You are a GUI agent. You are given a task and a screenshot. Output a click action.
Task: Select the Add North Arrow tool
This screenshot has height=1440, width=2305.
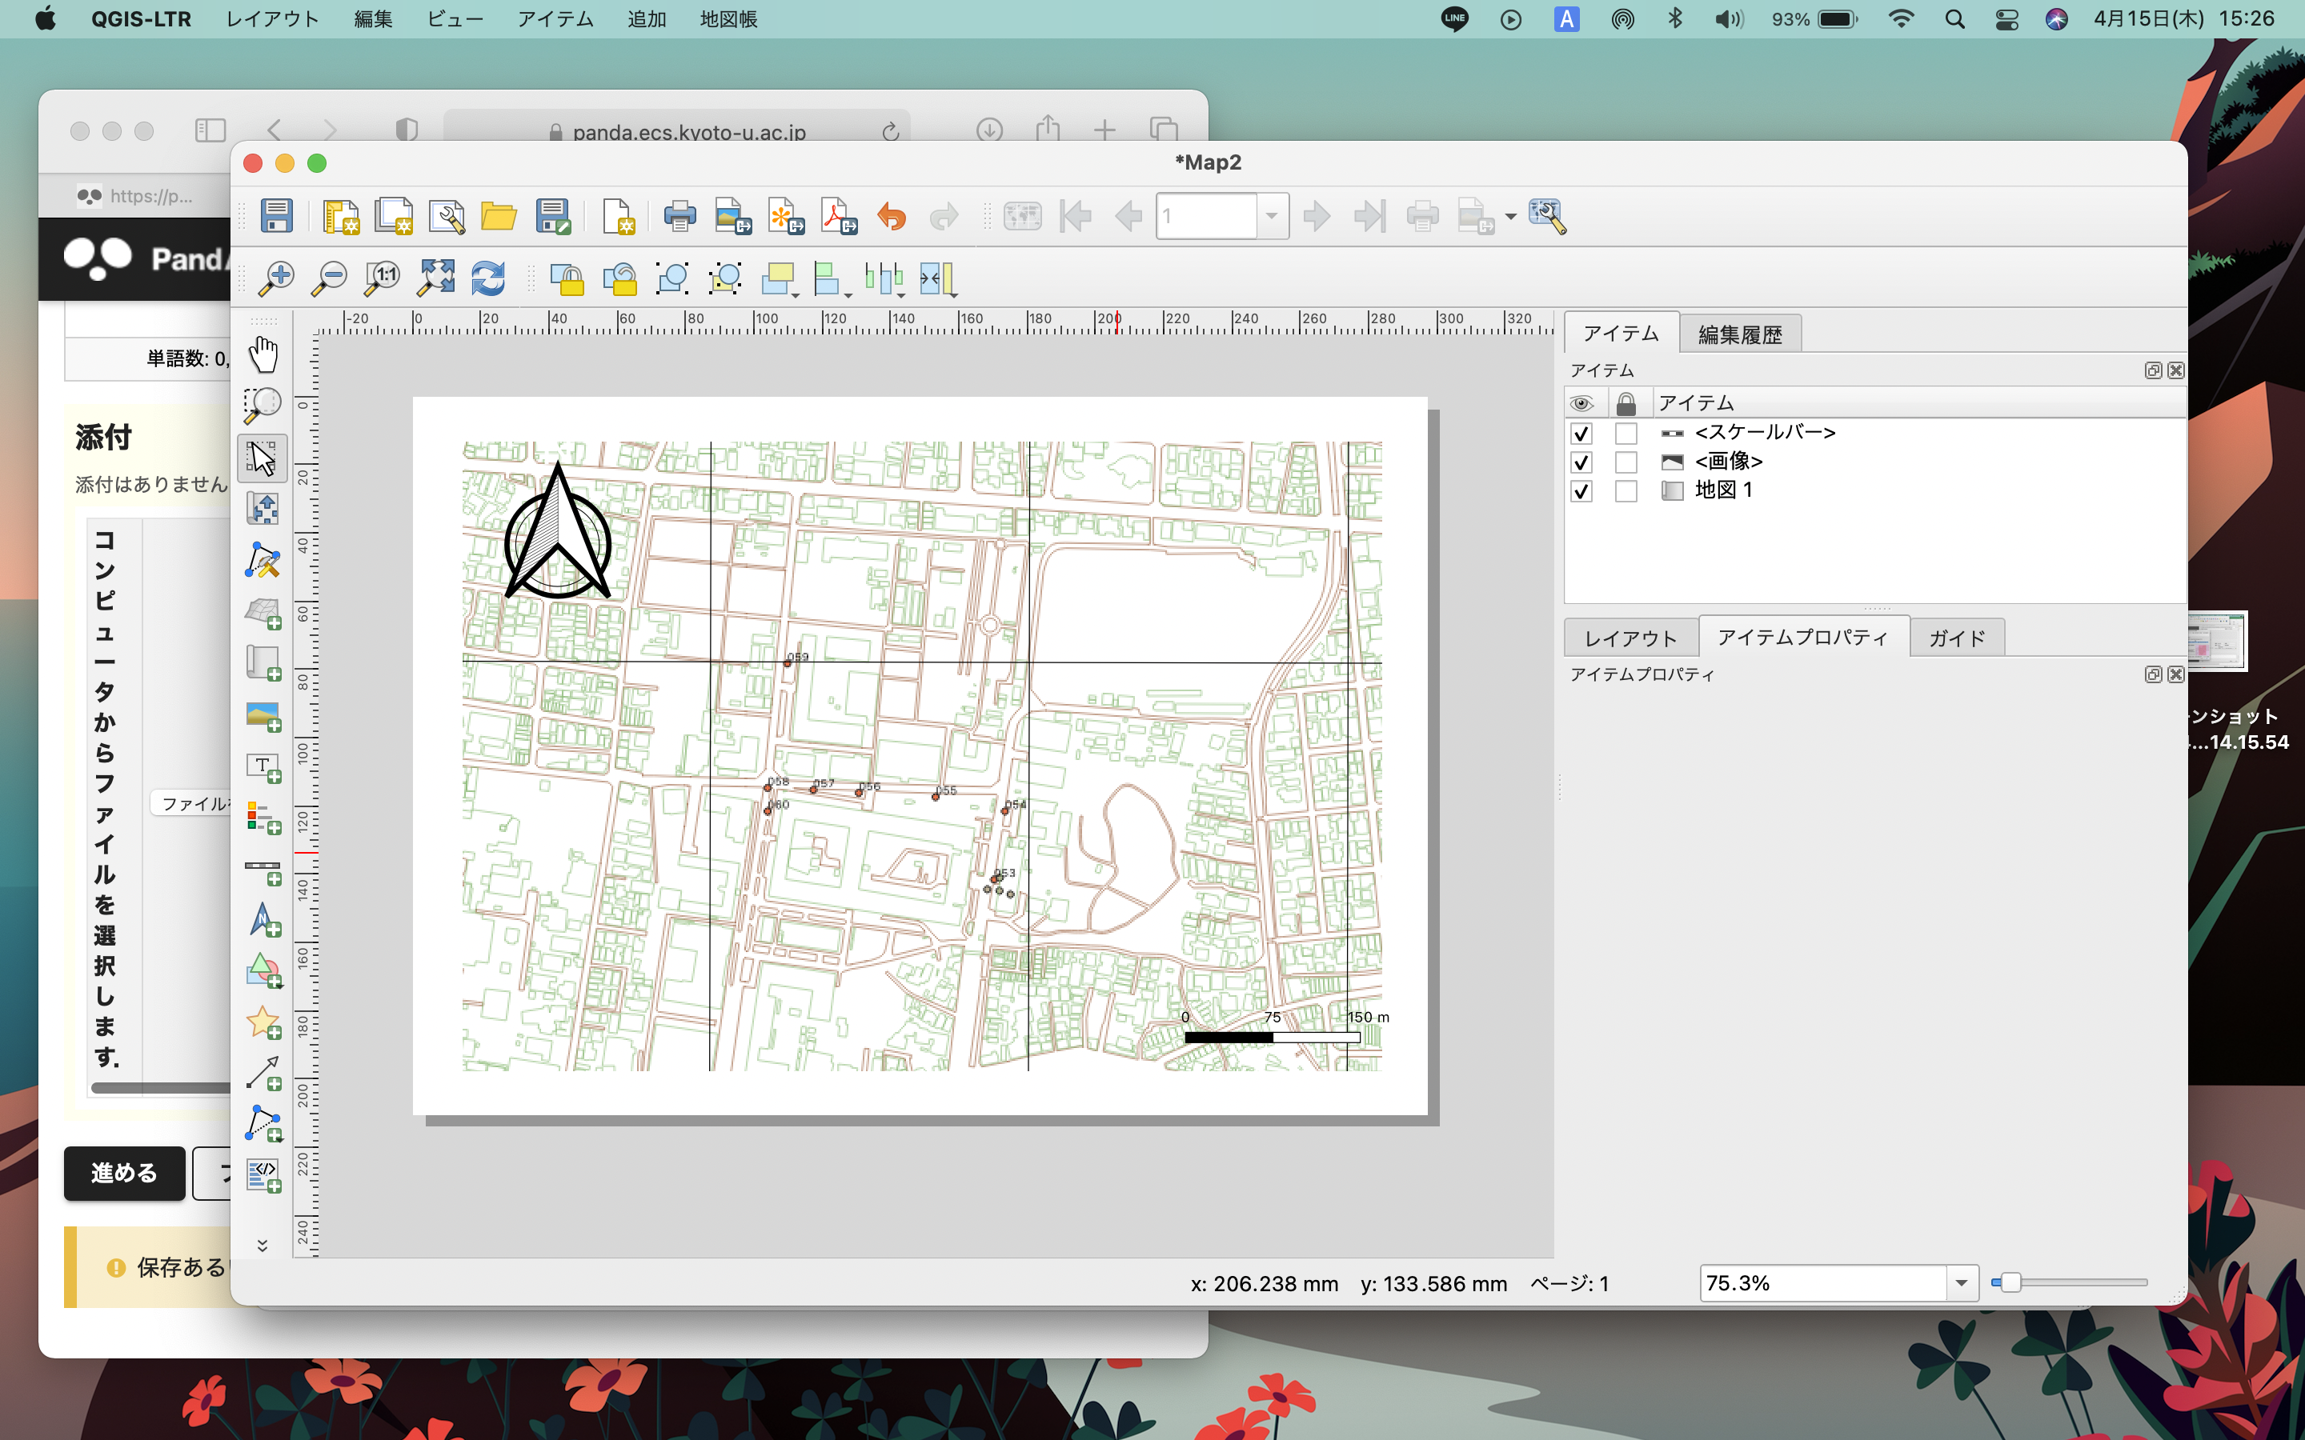coord(263,921)
